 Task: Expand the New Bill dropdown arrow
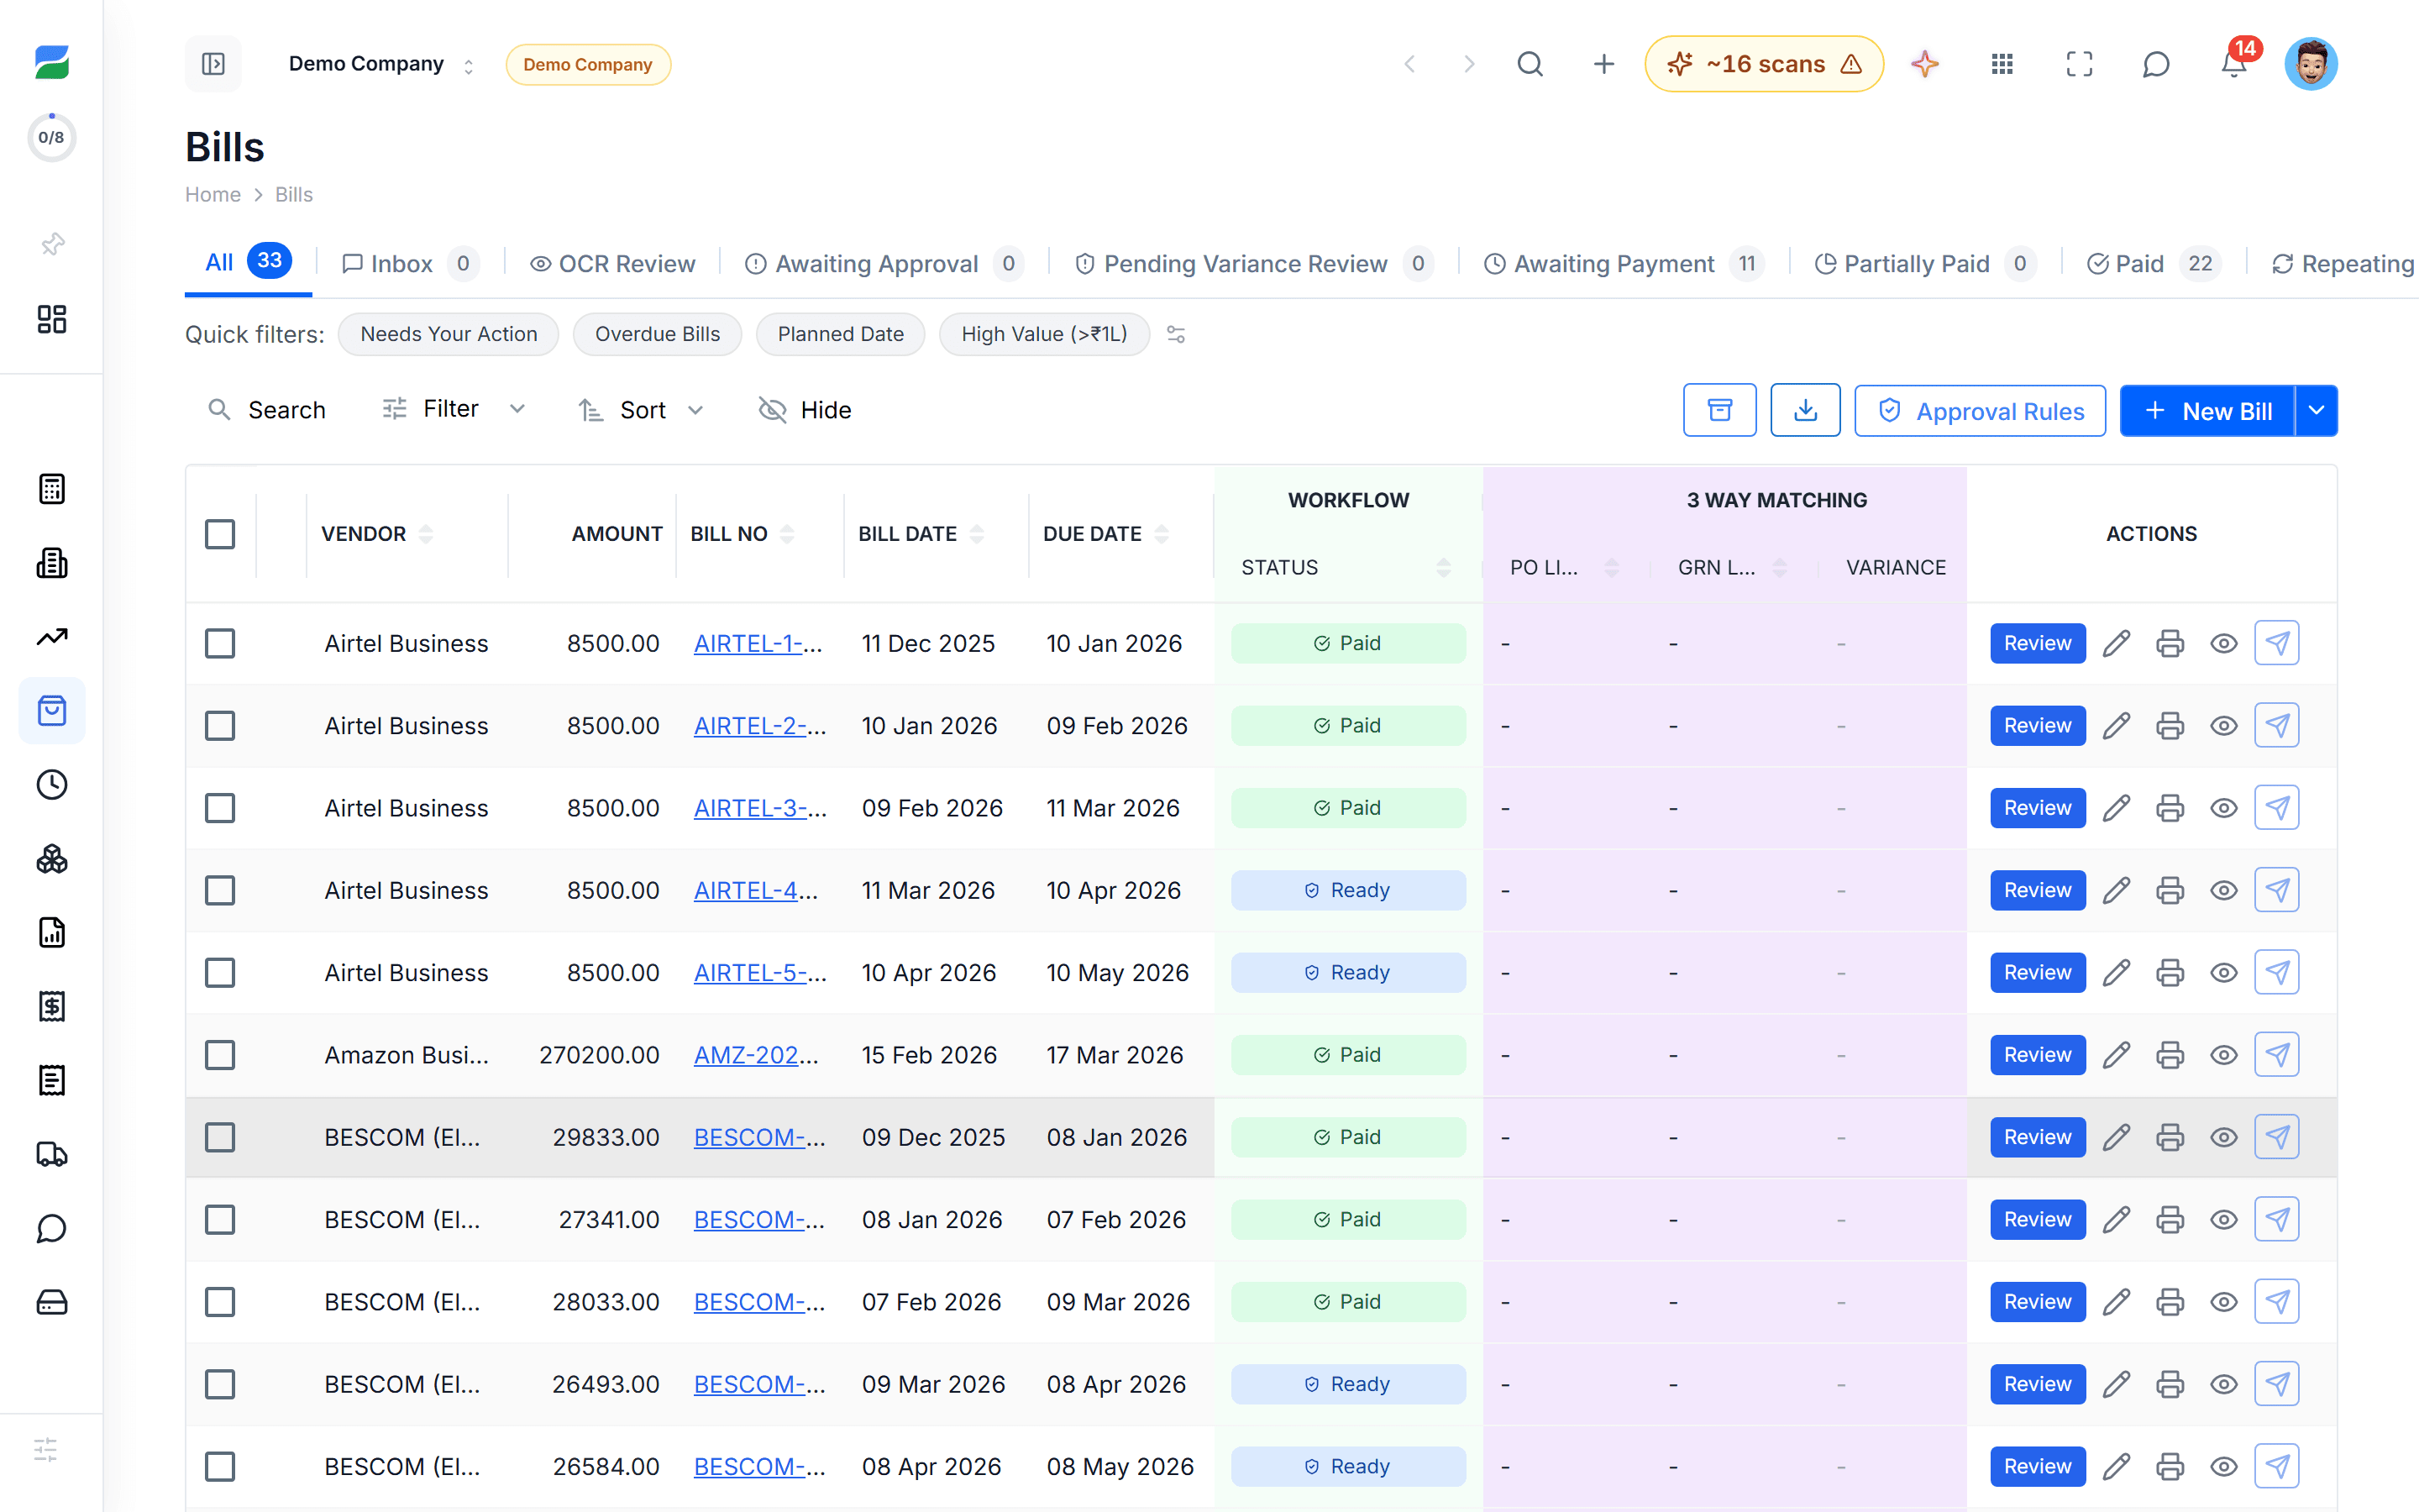pyautogui.click(x=2316, y=411)
